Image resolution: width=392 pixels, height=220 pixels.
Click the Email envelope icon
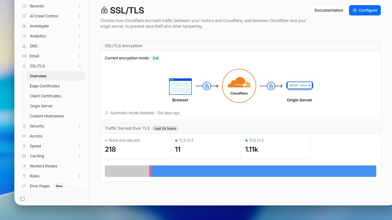click(x=24, y=56)
